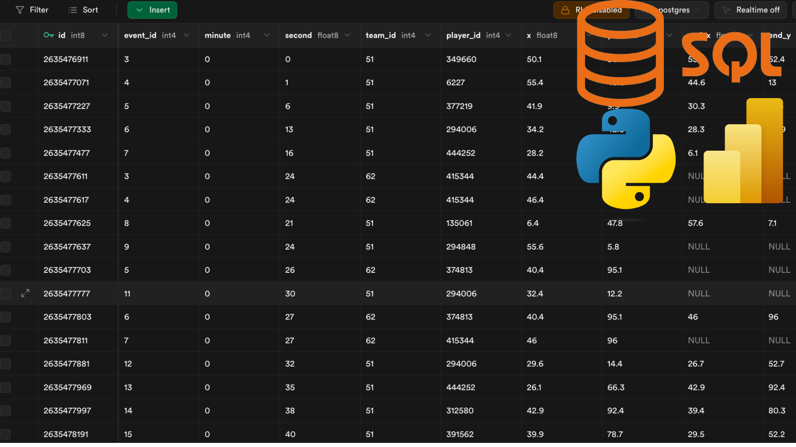This screenshot has width=796, height=447.
Task: Click the Python logo
Action: pyautogui.click(x=626, y=159)
